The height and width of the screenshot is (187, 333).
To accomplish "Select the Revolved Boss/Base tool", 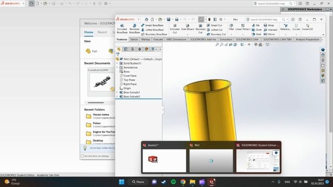I will click(x=134, y=29).
